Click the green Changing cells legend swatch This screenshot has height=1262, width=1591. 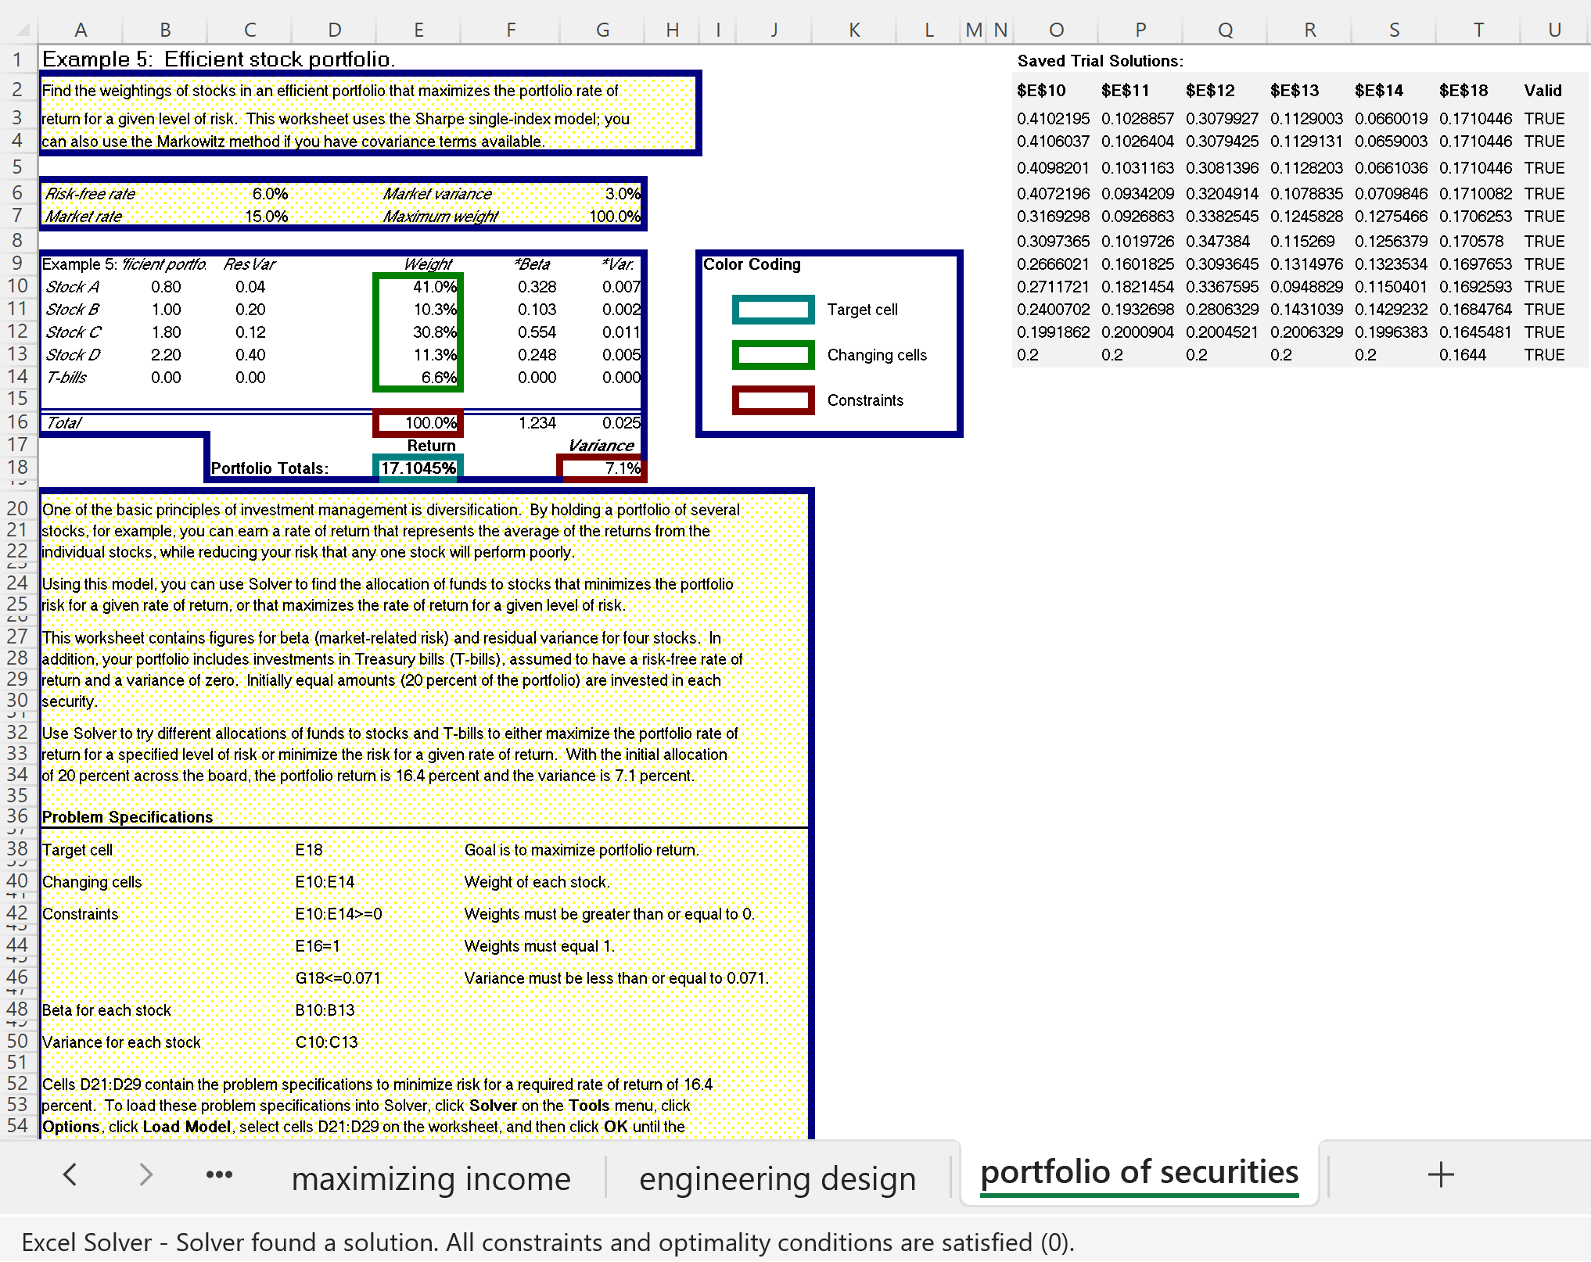[x=773, y=355]
